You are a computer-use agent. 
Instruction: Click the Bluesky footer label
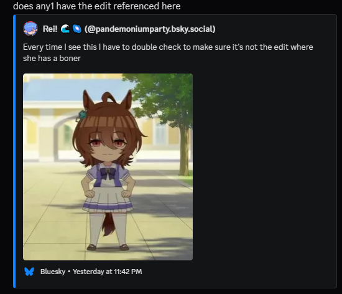[x=53, y=272]
